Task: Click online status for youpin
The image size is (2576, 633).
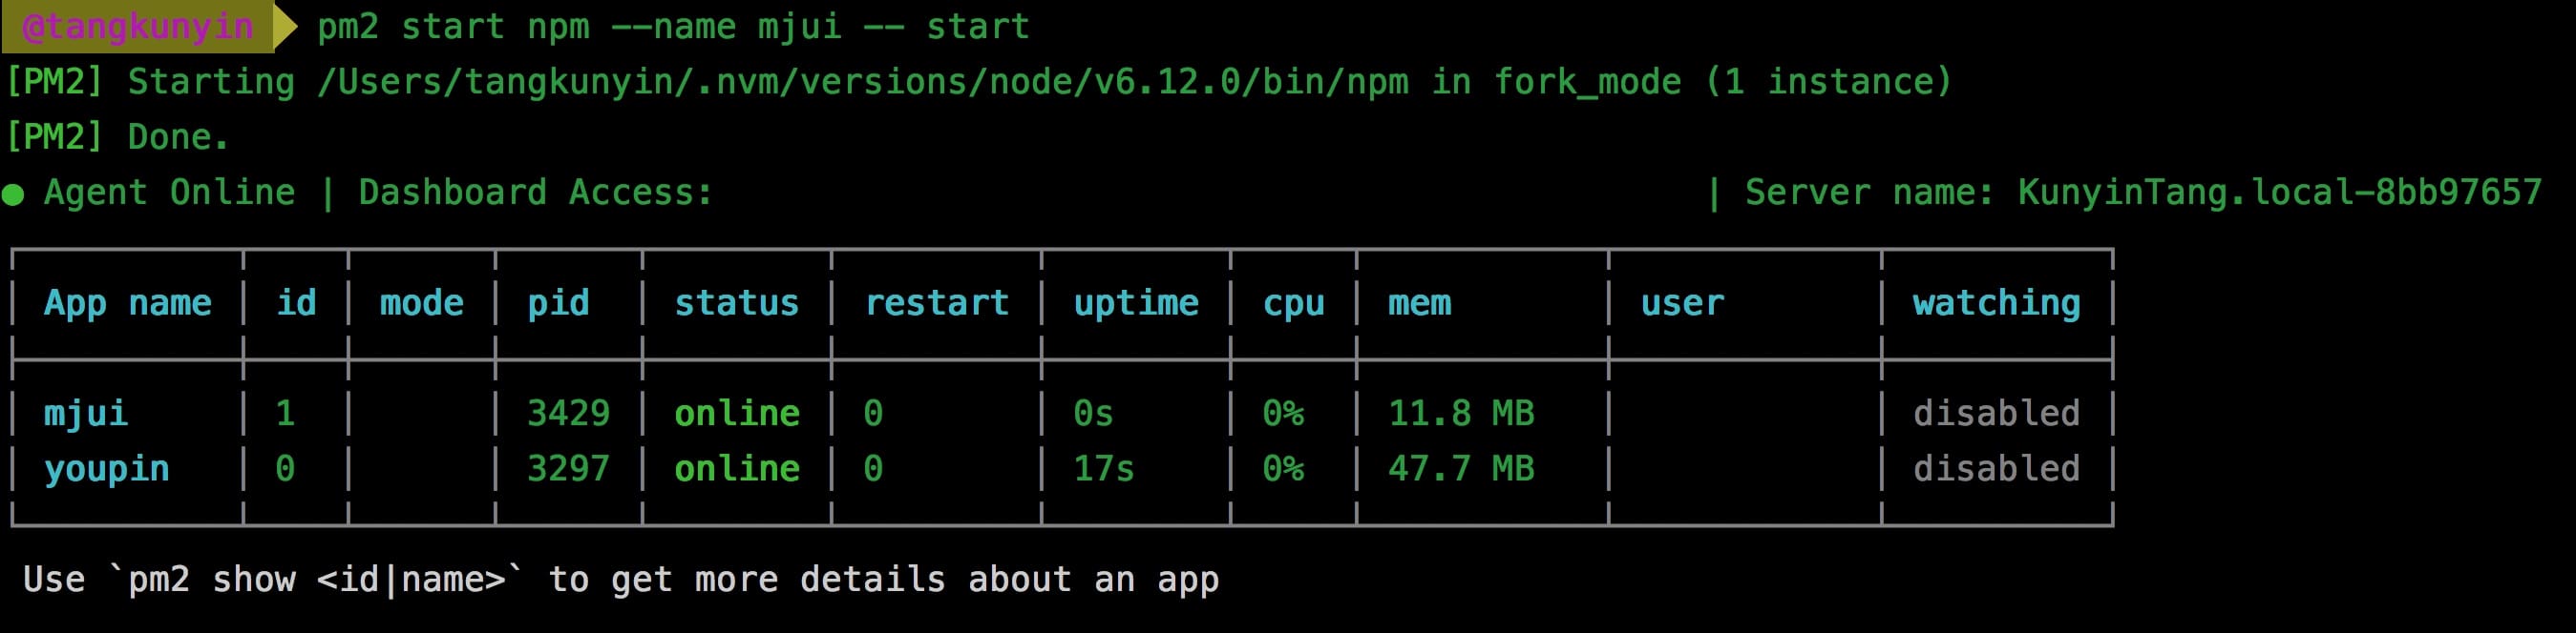Action: 736,468
